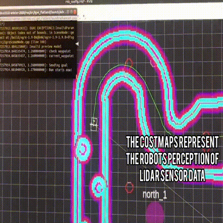Close the terminal window

pos(75,12)
